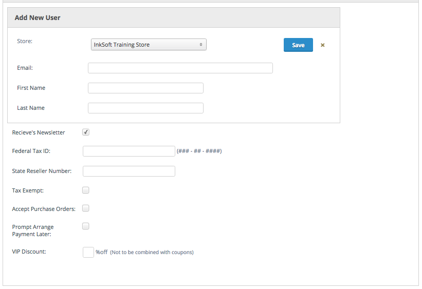Click the Save button
The height and width of the screenshot is (289, 422).
(298, 45)
